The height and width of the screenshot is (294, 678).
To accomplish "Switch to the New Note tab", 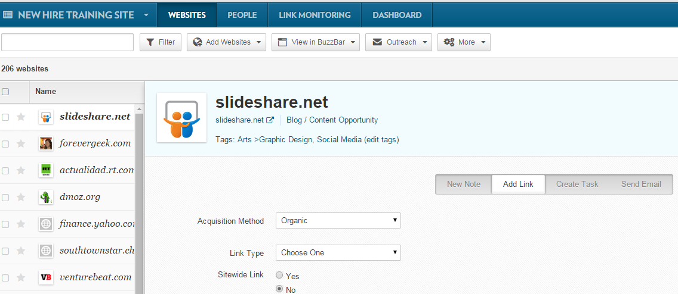I will coord(464,184).
